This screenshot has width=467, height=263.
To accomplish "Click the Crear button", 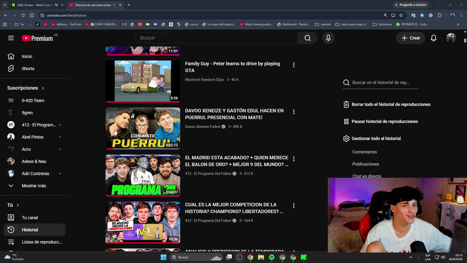I will coord(411,38).
